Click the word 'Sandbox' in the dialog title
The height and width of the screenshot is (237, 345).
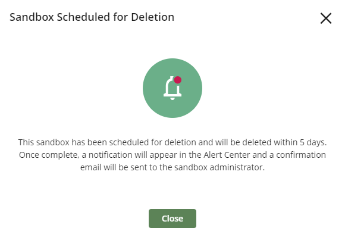click(32, 17)
